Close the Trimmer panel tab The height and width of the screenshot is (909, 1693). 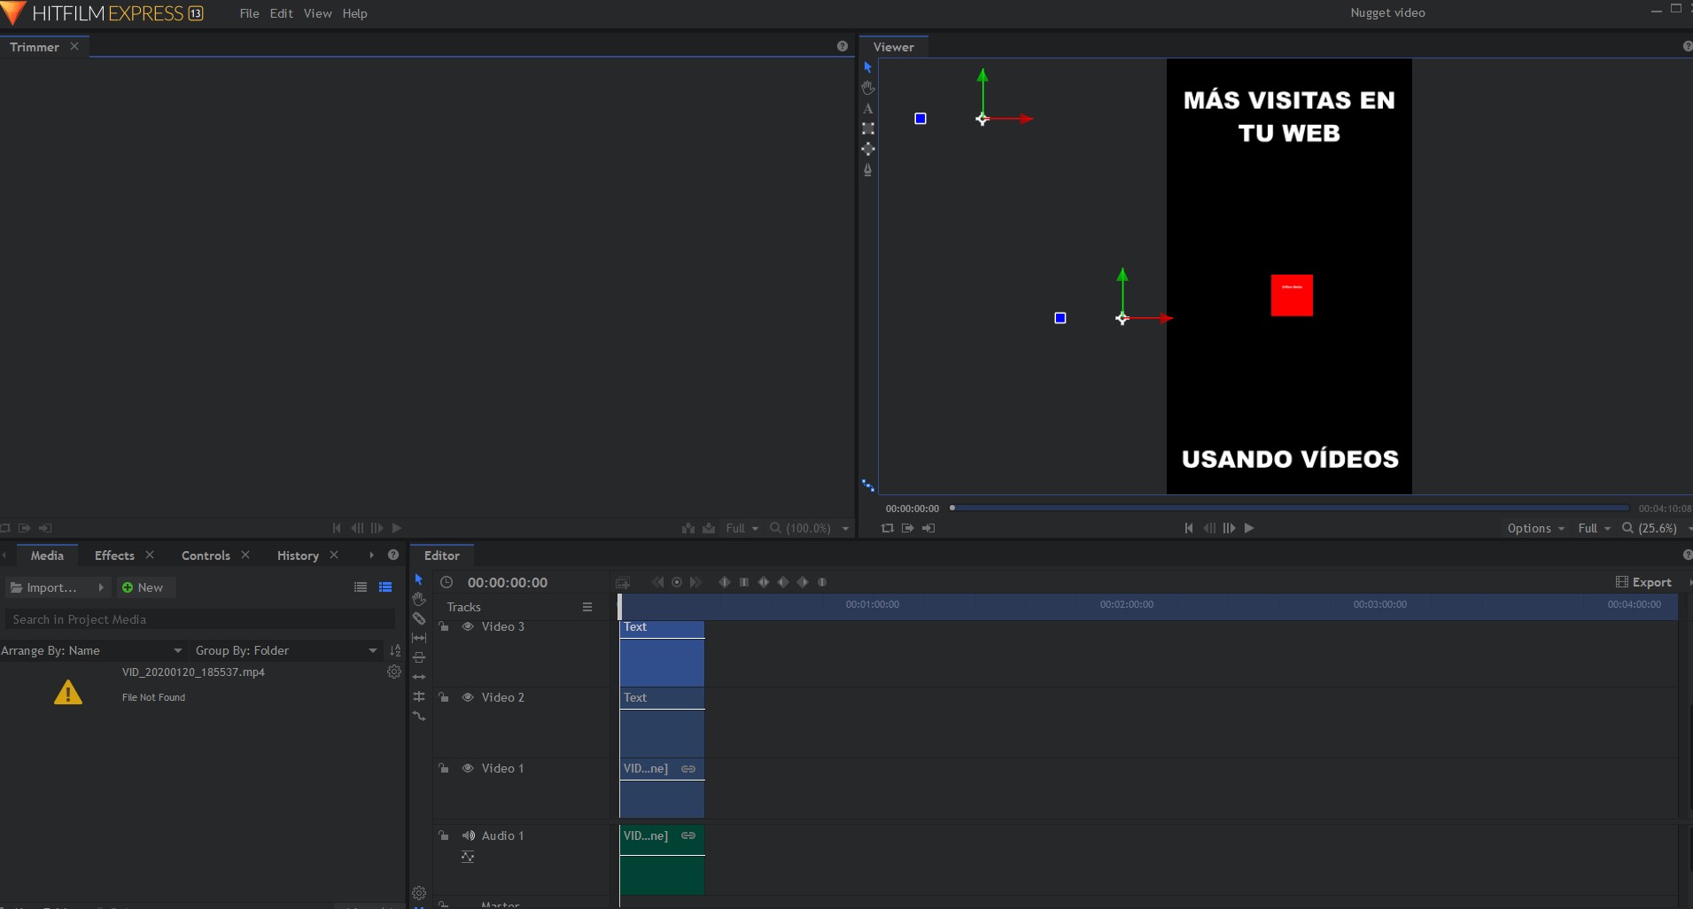[74, 46]
